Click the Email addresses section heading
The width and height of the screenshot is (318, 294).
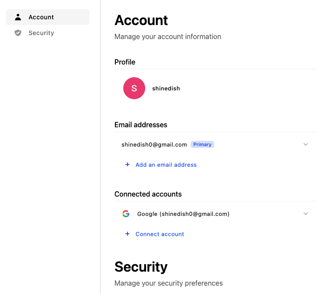[x=141, y=125]
